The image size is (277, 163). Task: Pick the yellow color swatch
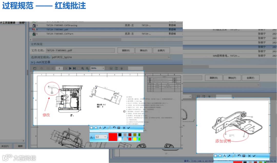point(135,139)
